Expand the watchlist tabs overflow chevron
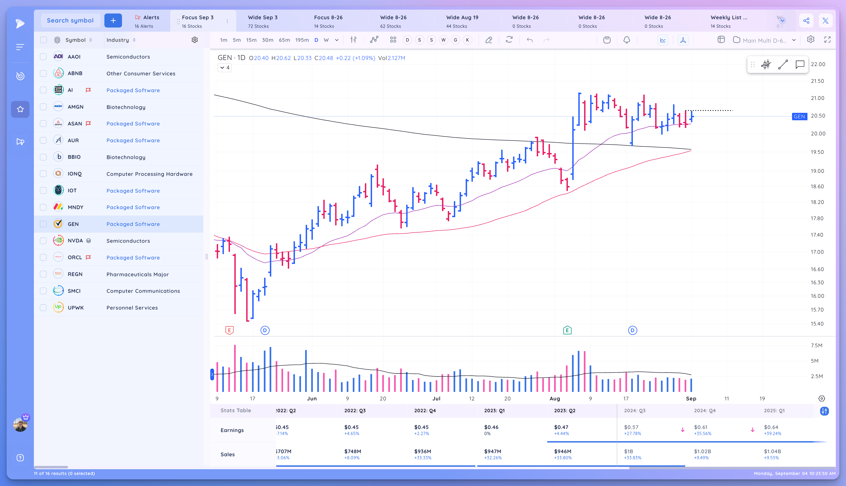The image size is (846, 486). click(782, 21)
